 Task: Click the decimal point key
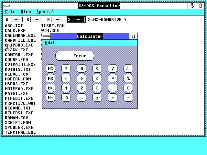[82, 98]
